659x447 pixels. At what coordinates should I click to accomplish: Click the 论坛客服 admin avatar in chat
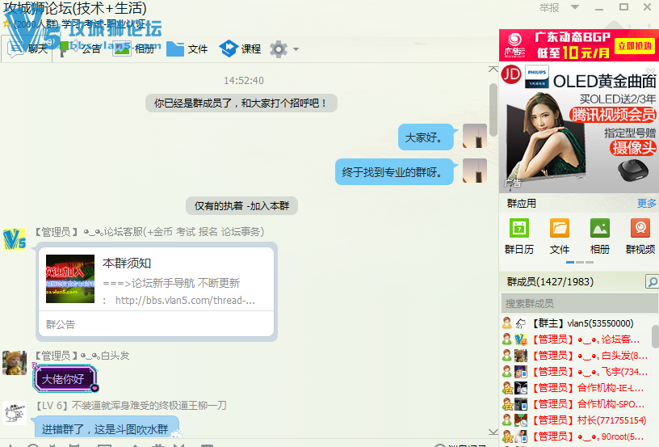coord(15,238)
